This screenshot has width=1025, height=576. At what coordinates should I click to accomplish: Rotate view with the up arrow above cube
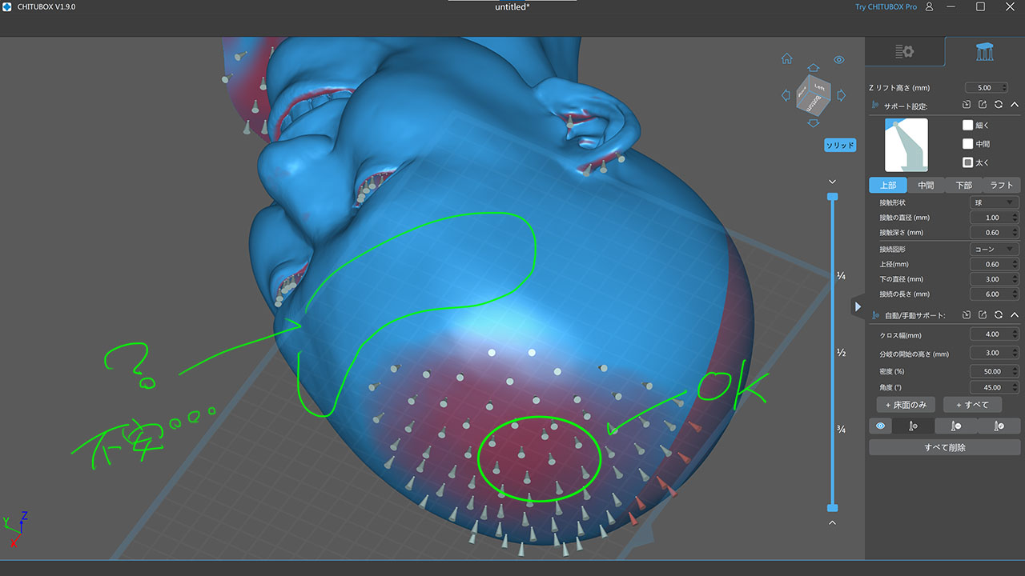814,68
